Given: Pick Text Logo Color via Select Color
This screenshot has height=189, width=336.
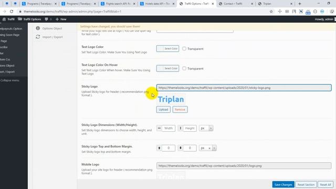Looking at the screenshot, I should pyautogui.click(x=167, y=49).
